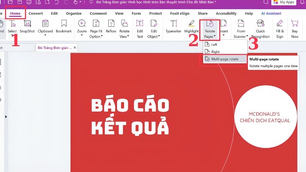Expand the Insert dropdown arrow

pyautogui.click(x=224, y=35)
